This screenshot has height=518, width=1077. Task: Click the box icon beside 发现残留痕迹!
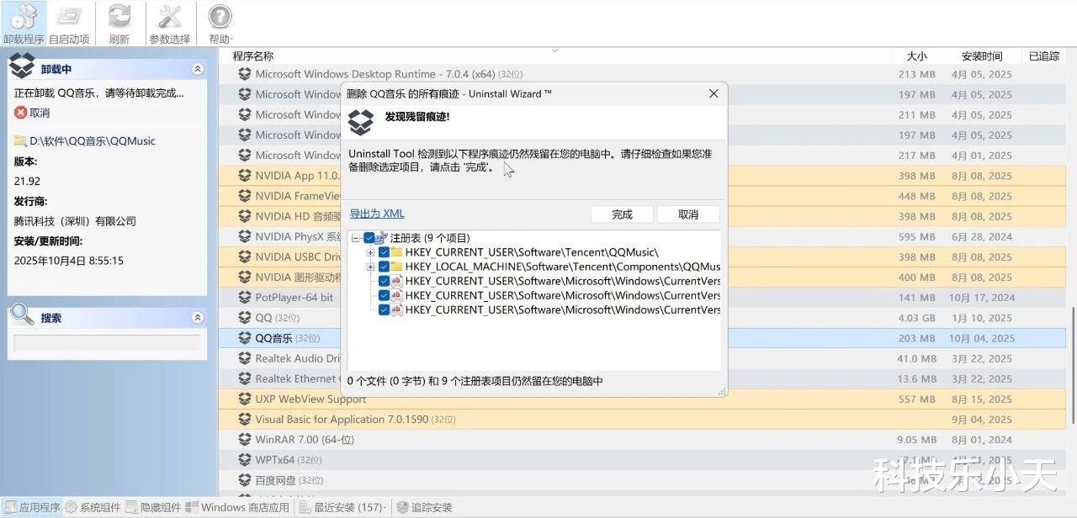tap(361, 123)
